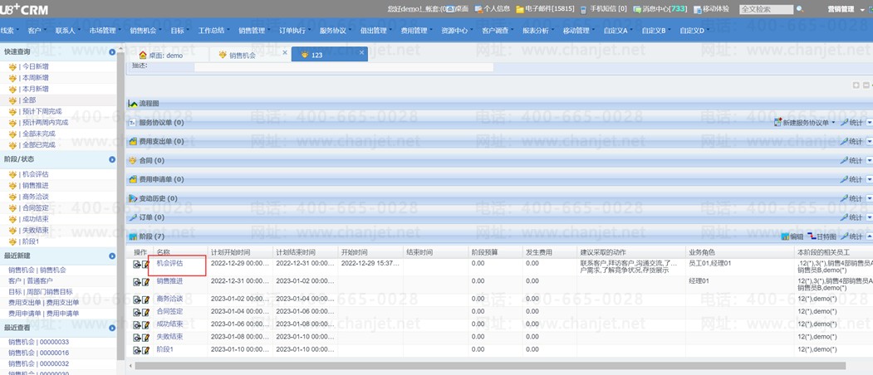
Task: Click the 全文检索 search field
Action: (x=766, y=9)
